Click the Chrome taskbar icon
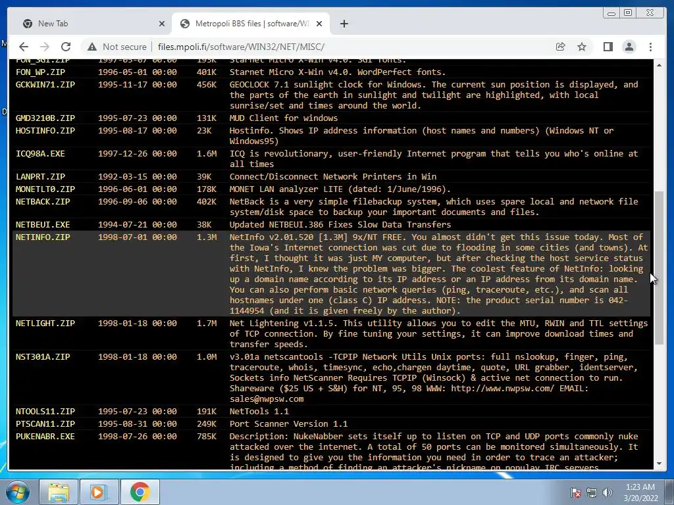 pos(140,492)
